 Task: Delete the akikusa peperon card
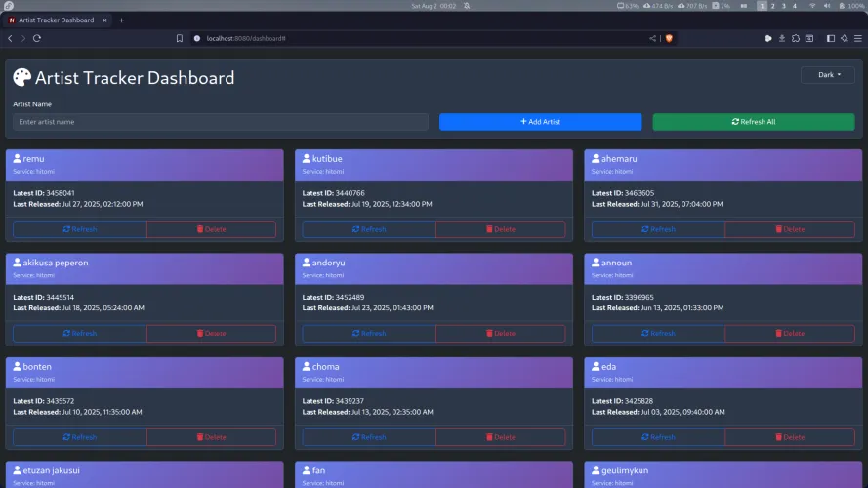[212, 333]
